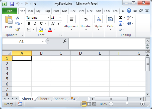This screenshot has height=109, width=152.
Task: Click Insert Worksheet tab icon
Action: point(73,99)
